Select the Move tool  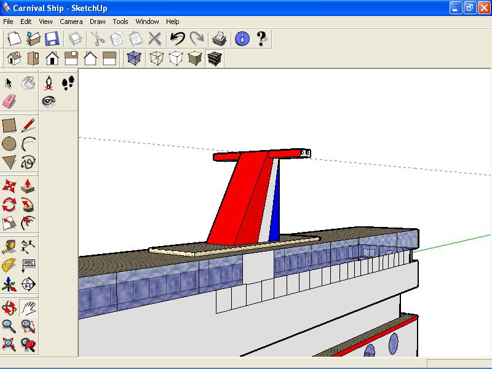[9, 186]
